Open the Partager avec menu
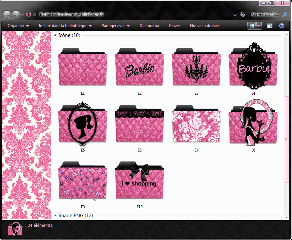292x240 pixels. 116,26
